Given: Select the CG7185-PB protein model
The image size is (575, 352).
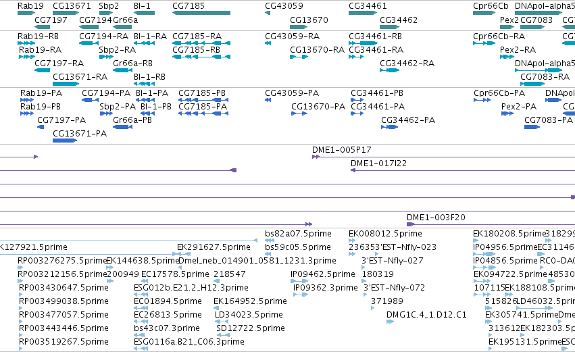Looking at the screenshot, I should 203,100.
